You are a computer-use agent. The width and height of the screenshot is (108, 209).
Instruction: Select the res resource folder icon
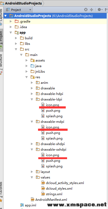pos(32,77)
